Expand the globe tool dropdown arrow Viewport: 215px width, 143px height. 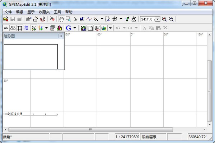tap(121, 19)
